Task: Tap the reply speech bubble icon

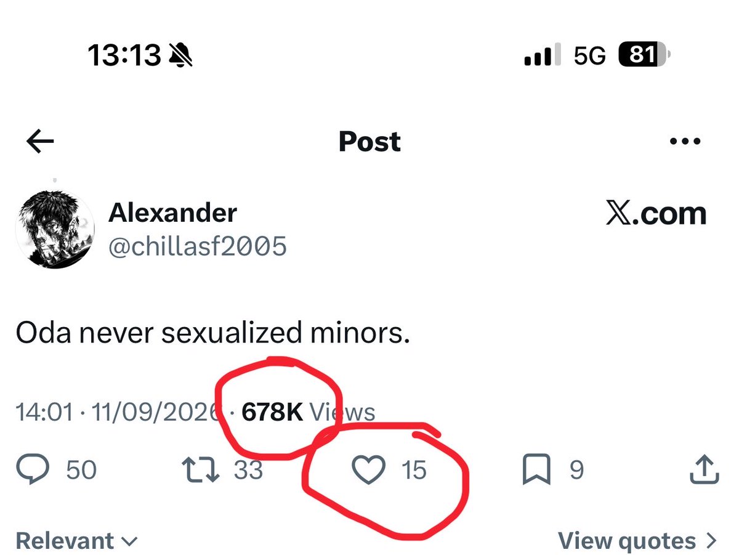Action: pyautogui.click(x=33, y=471)
